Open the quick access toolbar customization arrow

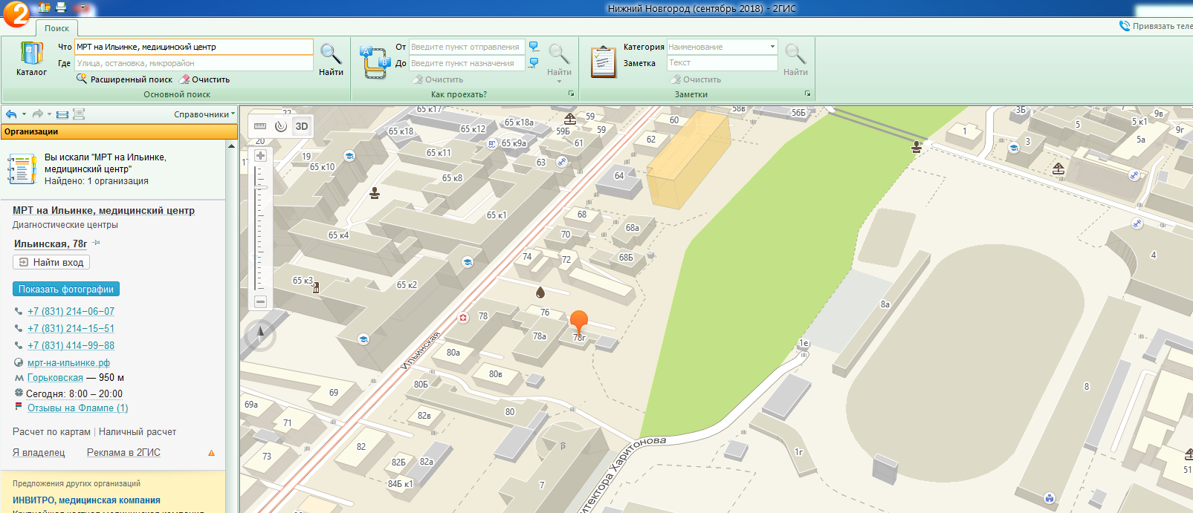tap(83, 8)
